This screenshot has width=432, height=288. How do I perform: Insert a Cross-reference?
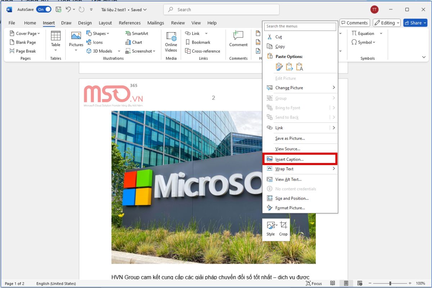coord(203,51)
